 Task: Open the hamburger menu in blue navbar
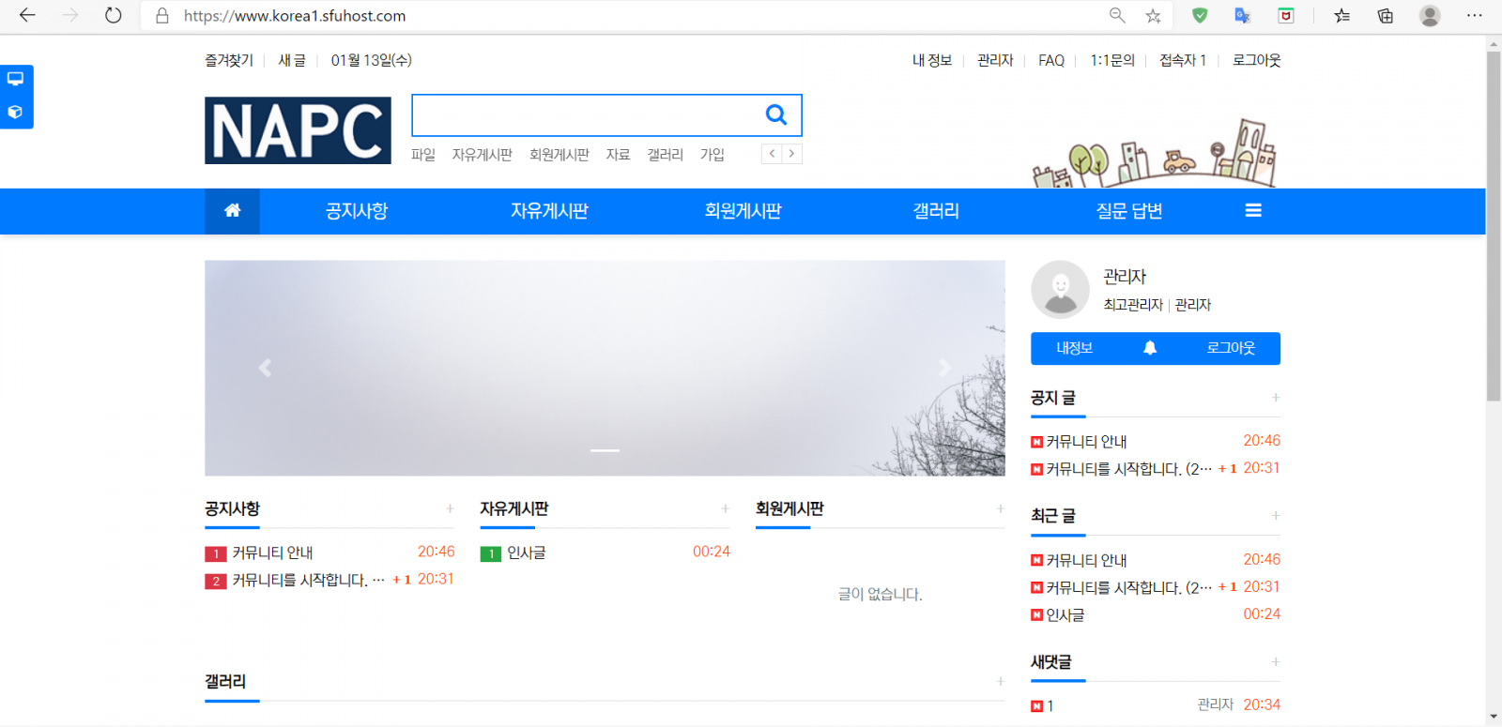click(x=1252, y=211)
